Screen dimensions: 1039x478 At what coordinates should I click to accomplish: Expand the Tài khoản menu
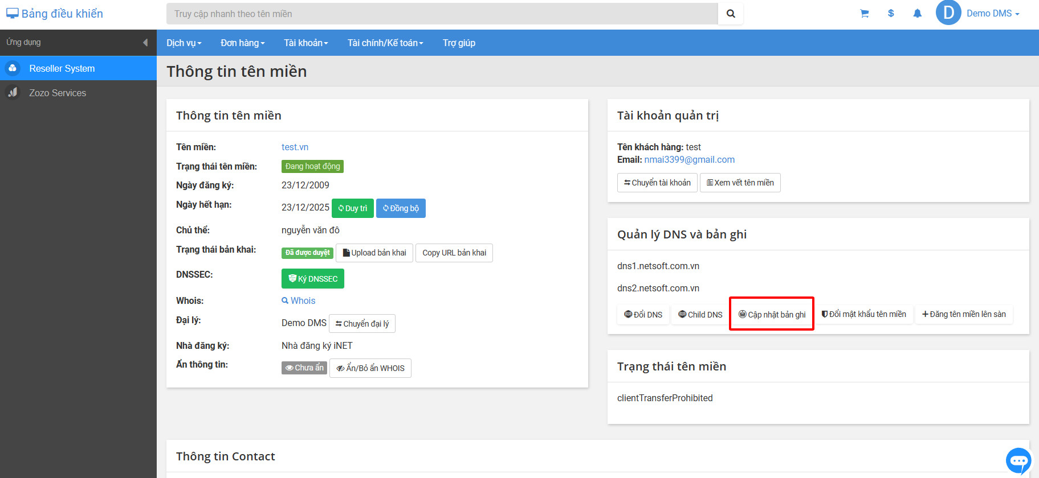coord(306,43)
